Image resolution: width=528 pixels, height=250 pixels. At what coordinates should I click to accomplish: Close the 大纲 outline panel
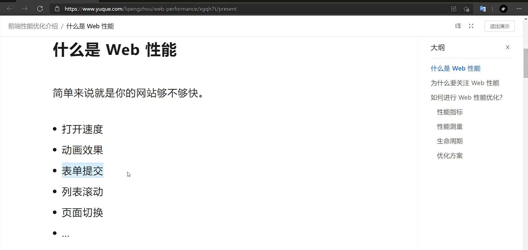pyautogui.click(x=507, y=47)
